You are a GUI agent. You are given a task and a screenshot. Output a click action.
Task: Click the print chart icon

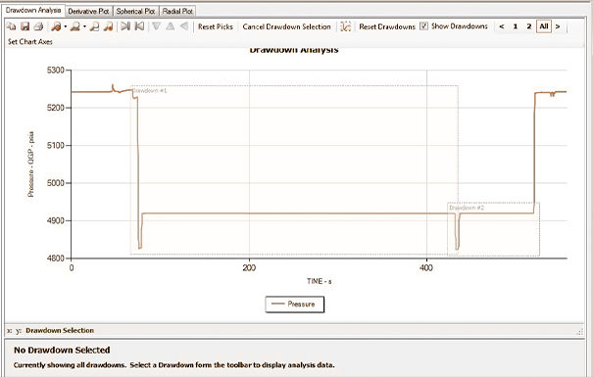pyautogui.click(x=38, y=26)
